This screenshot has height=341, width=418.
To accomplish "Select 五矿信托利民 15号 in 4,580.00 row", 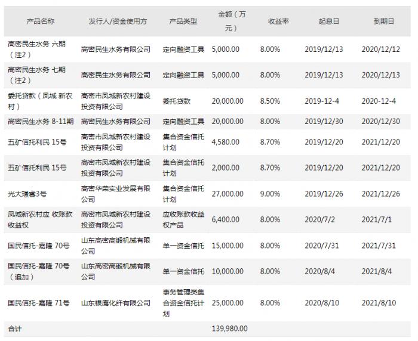I will (x=37, y=142).
